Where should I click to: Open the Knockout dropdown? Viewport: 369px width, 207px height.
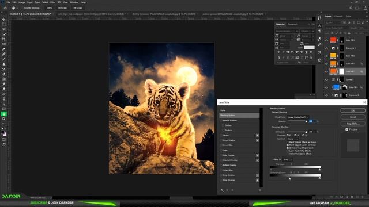pyautogui.click(x=293, y=139)
